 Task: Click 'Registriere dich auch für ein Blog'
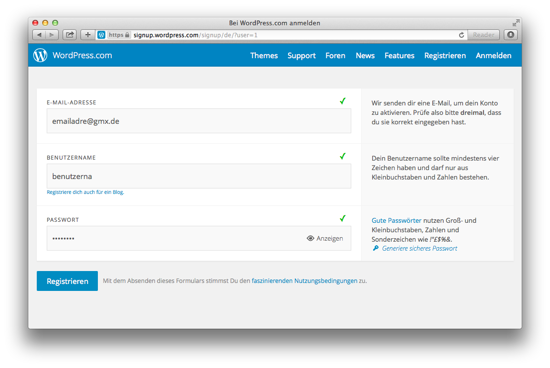point(85,192)
